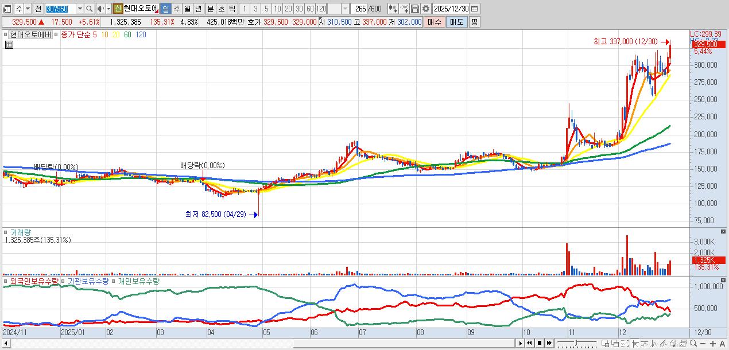Viewport: 729px width, 350px height.
Task: Select the 분 minute period toggle
Action: pos(210,9)
